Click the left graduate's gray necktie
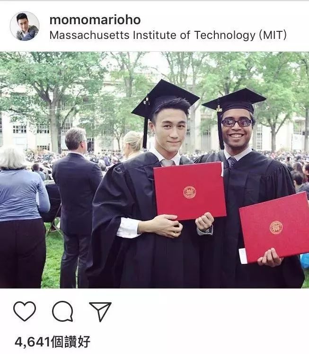This screenshot has width=309, height=354. tap(168, 163)
